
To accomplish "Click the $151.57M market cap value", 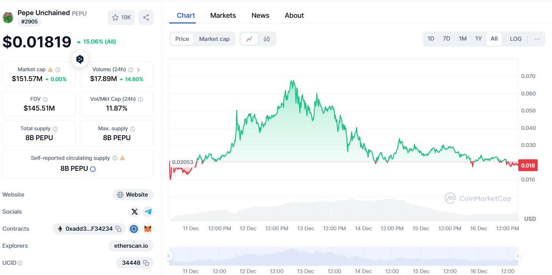I will [x=27, y=79].
